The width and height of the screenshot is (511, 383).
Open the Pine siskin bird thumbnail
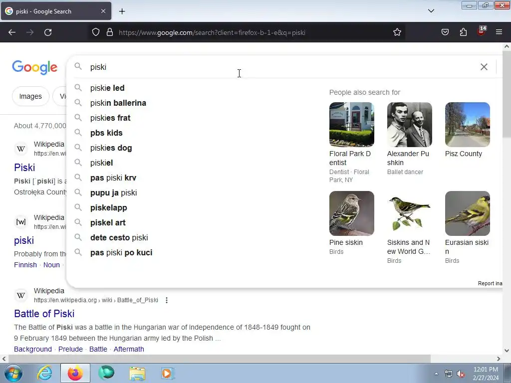tap(352, 213)
